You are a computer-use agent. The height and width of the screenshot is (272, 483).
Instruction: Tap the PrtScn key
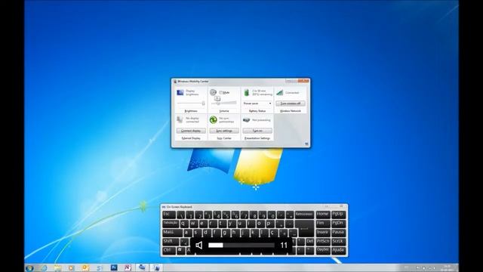[x=322, y=241]
